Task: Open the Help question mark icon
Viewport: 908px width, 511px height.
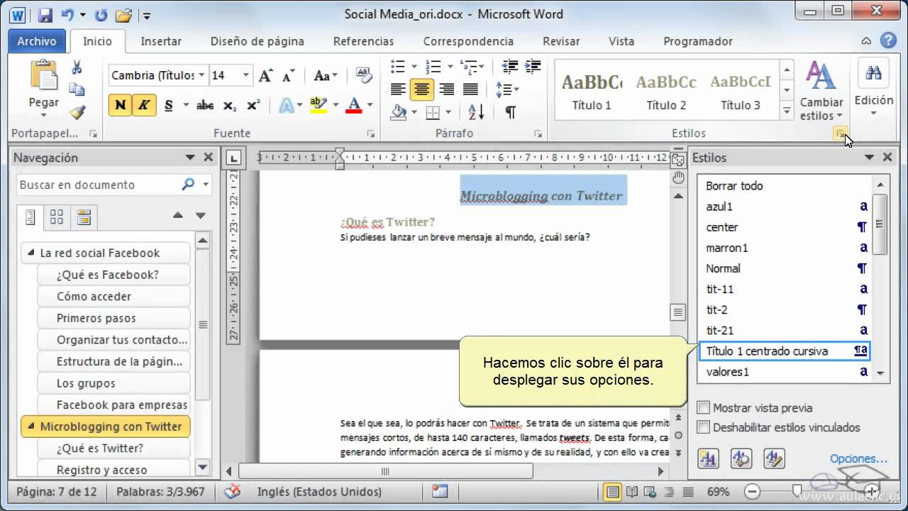Action: [887, 41]
